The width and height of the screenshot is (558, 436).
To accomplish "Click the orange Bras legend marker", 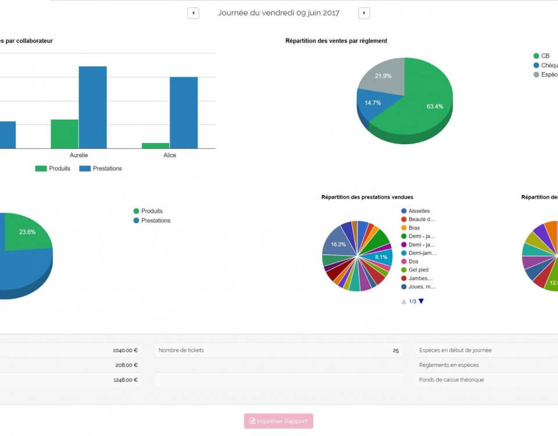I will [404, 228].
